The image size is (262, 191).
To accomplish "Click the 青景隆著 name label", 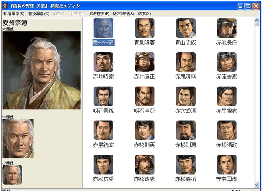I will [145, 43].
